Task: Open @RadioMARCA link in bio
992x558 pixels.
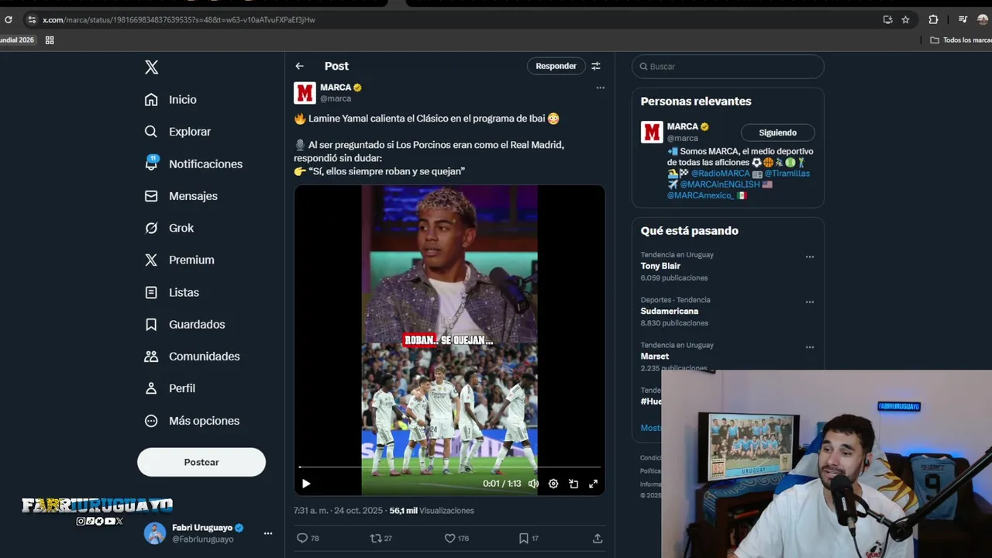Action: click(x=720, y=174)
